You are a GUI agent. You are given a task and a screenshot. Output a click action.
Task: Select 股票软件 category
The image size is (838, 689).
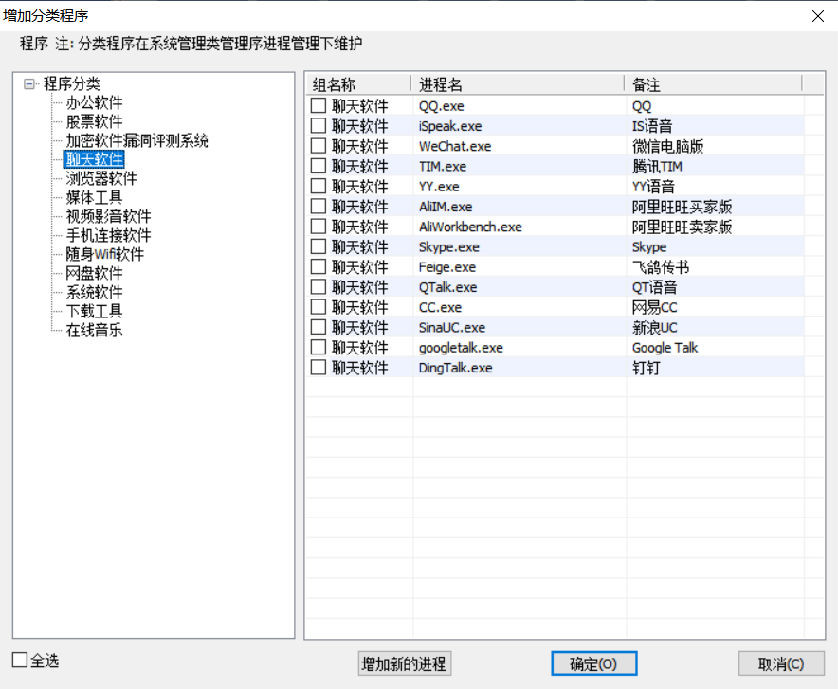tap(94, 121)
